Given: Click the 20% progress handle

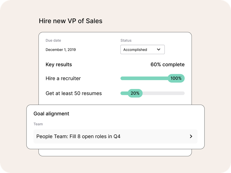Looking at the screenshot, I should (x=135, y=93).
